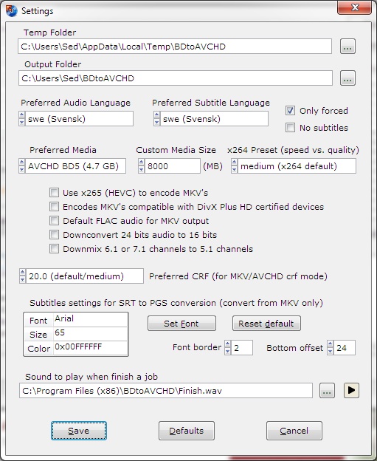Change x264 Preset medium selector

coord(294,166)
